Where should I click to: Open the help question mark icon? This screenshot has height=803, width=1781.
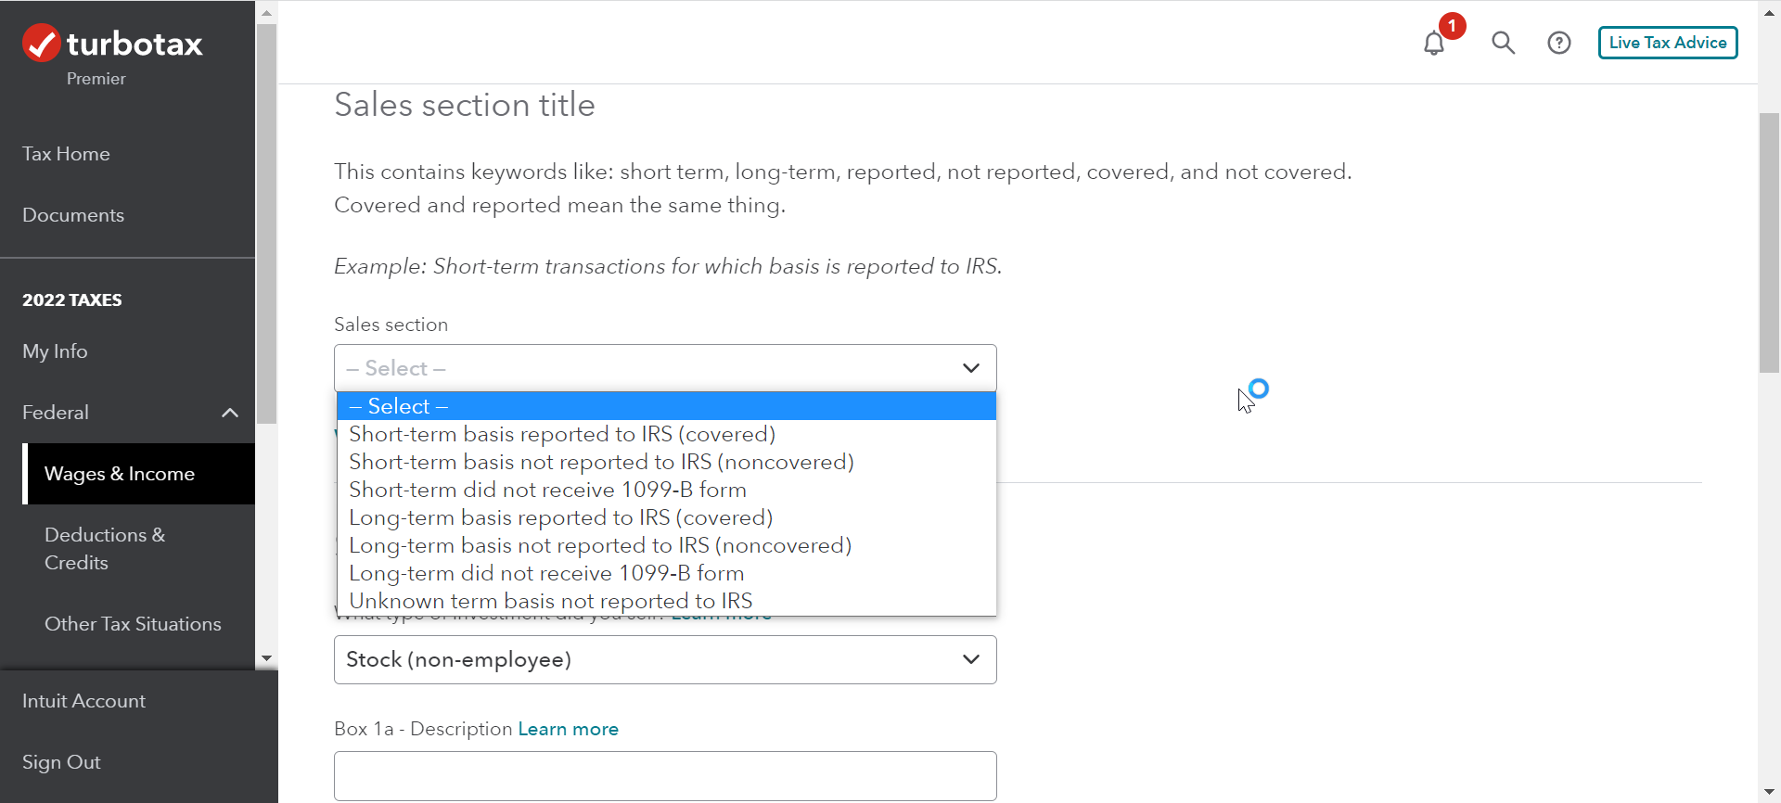pyautogui.click(x=1559, y=43)
